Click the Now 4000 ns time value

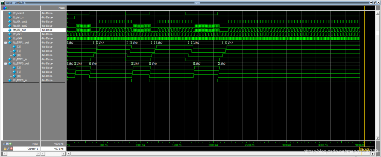click(59, 144)
